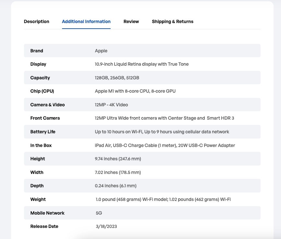Switch to the Review tab
This screenshot has width=281, height=239.
pos(131,21)
